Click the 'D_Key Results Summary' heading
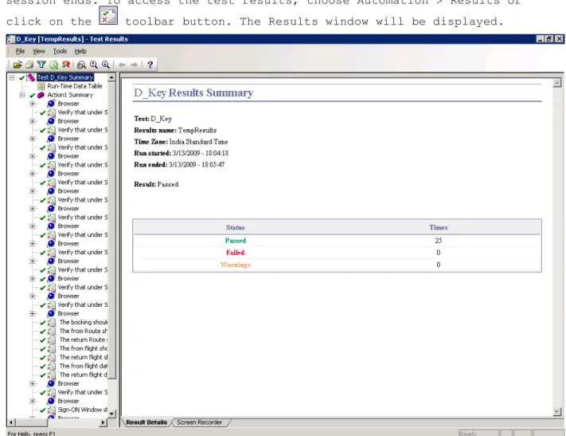This screenshot has width=566, height=436. coord(193,93)
